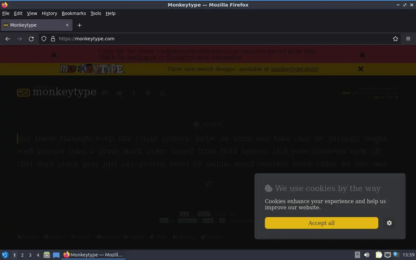Open the file manager taskbar icon

click(x=47, y=255)
